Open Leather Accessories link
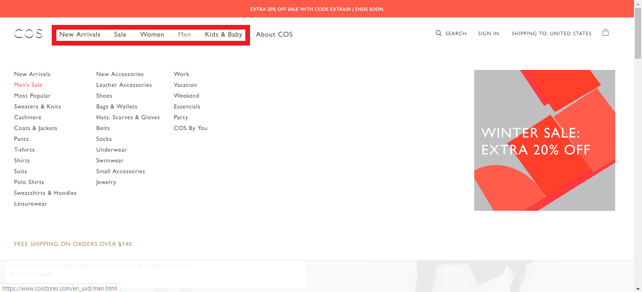 pos(124,85)
